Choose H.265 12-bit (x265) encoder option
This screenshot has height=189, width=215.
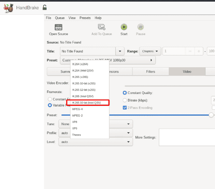[x=90, y=90]
